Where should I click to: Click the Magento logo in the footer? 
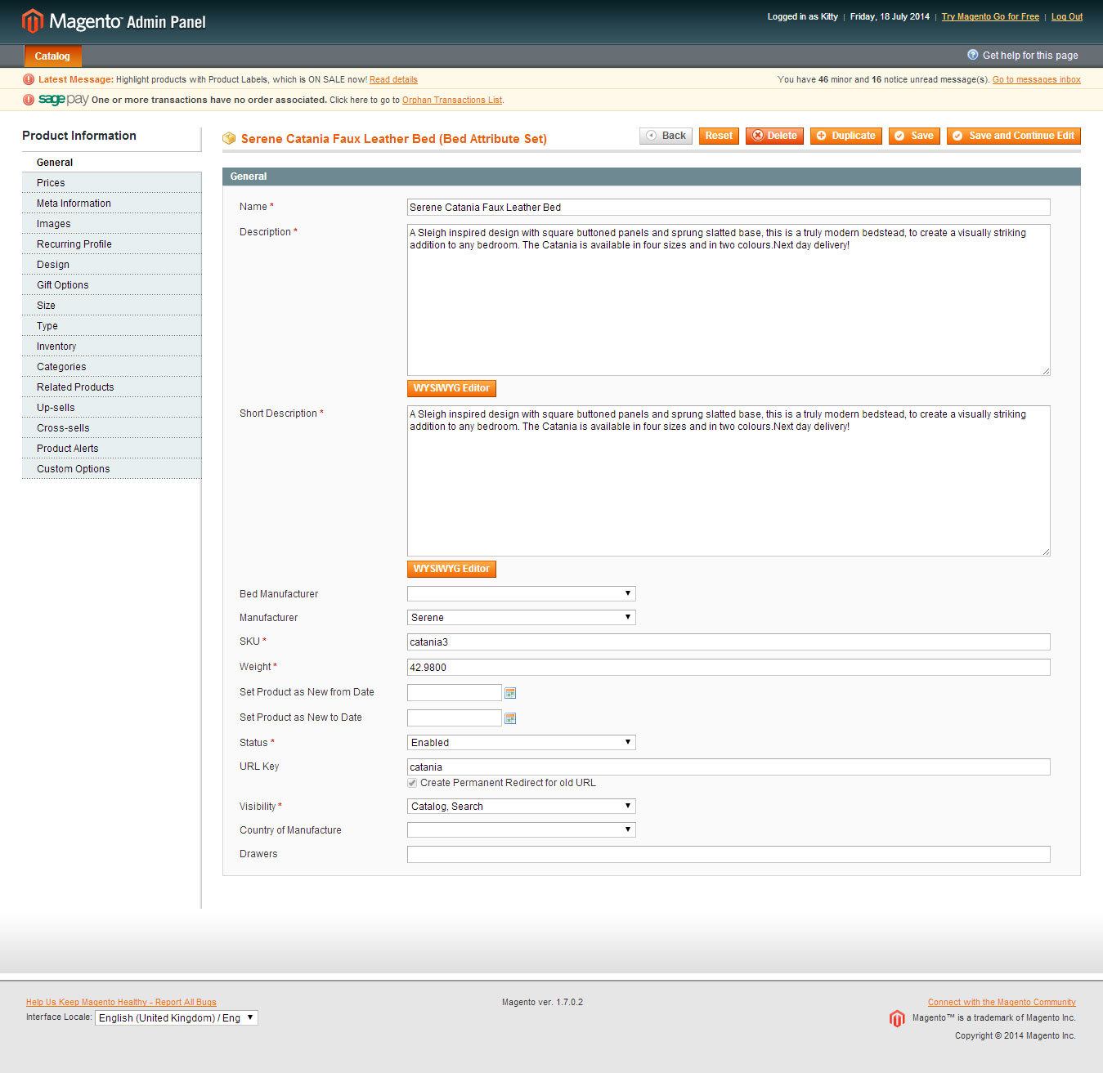(897, 1018)
